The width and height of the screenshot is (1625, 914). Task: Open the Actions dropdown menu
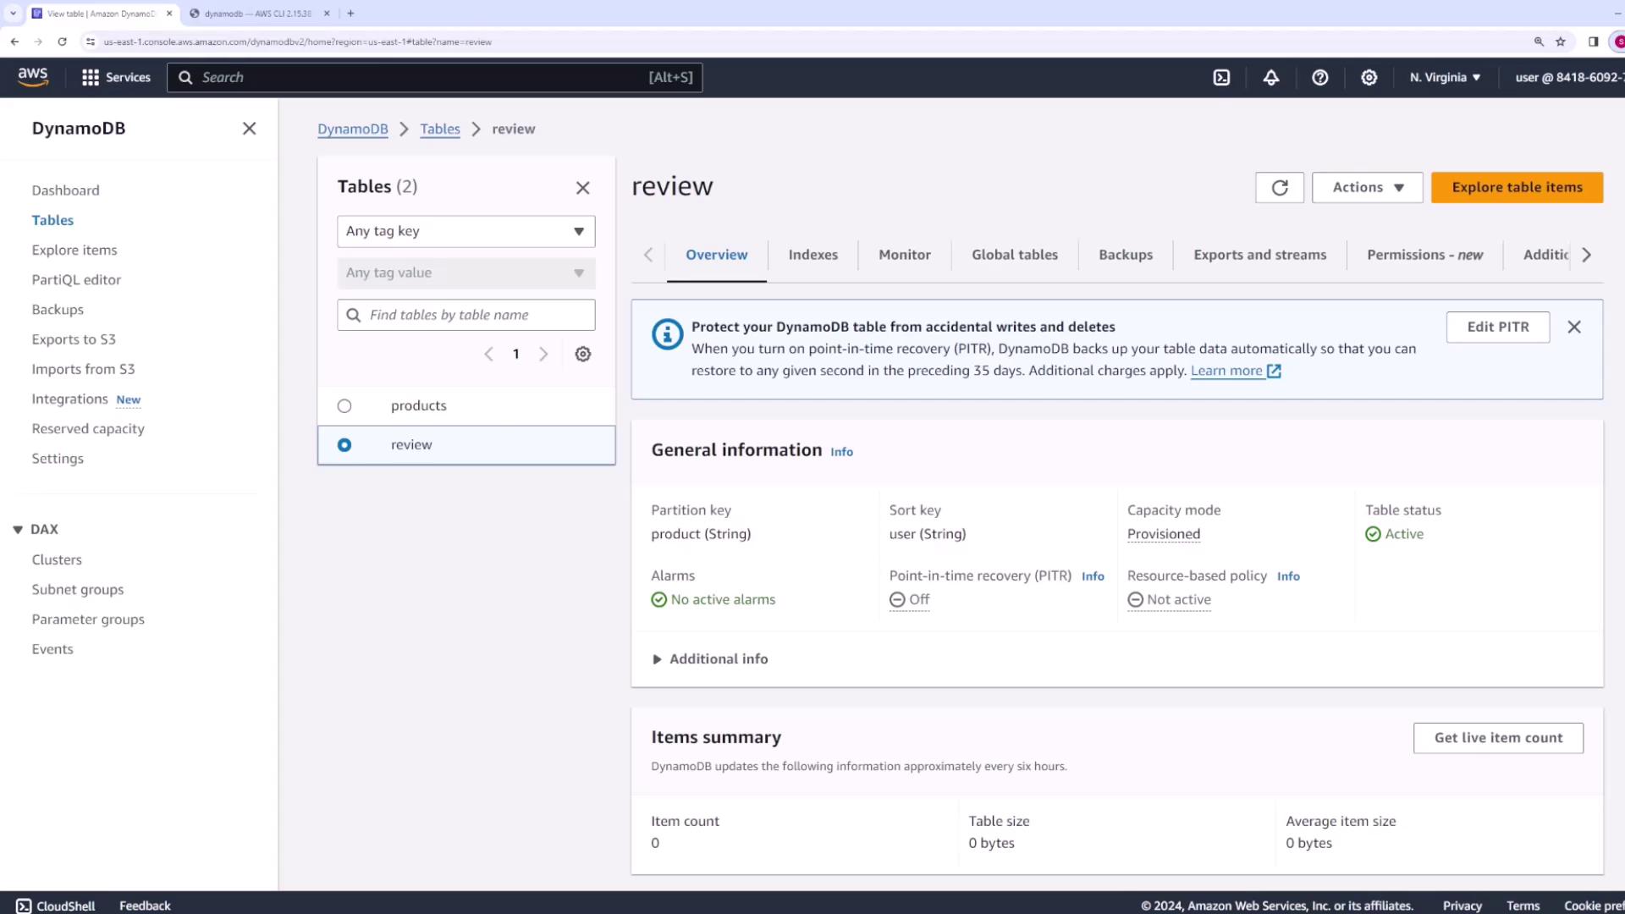(1367, 187)
